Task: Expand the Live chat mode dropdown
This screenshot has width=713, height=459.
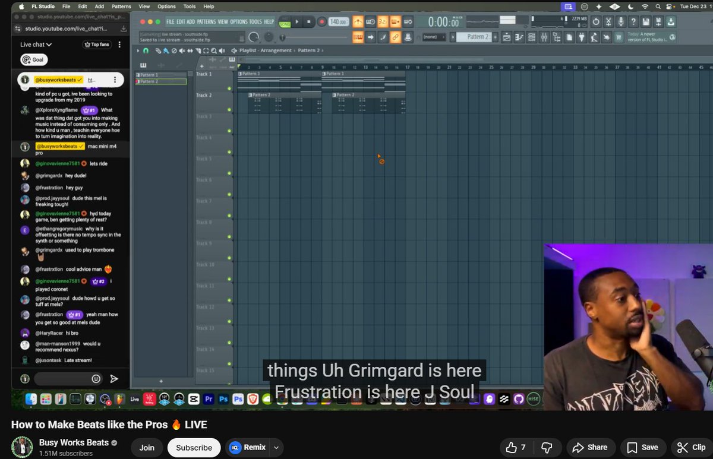Action: 36,45
